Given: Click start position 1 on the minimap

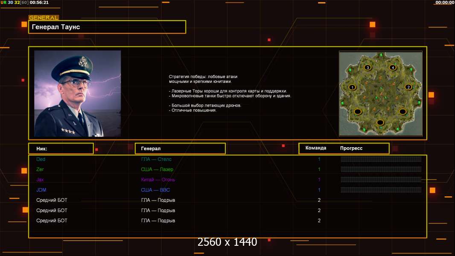Looking at the screenshot, I should 353,87.
